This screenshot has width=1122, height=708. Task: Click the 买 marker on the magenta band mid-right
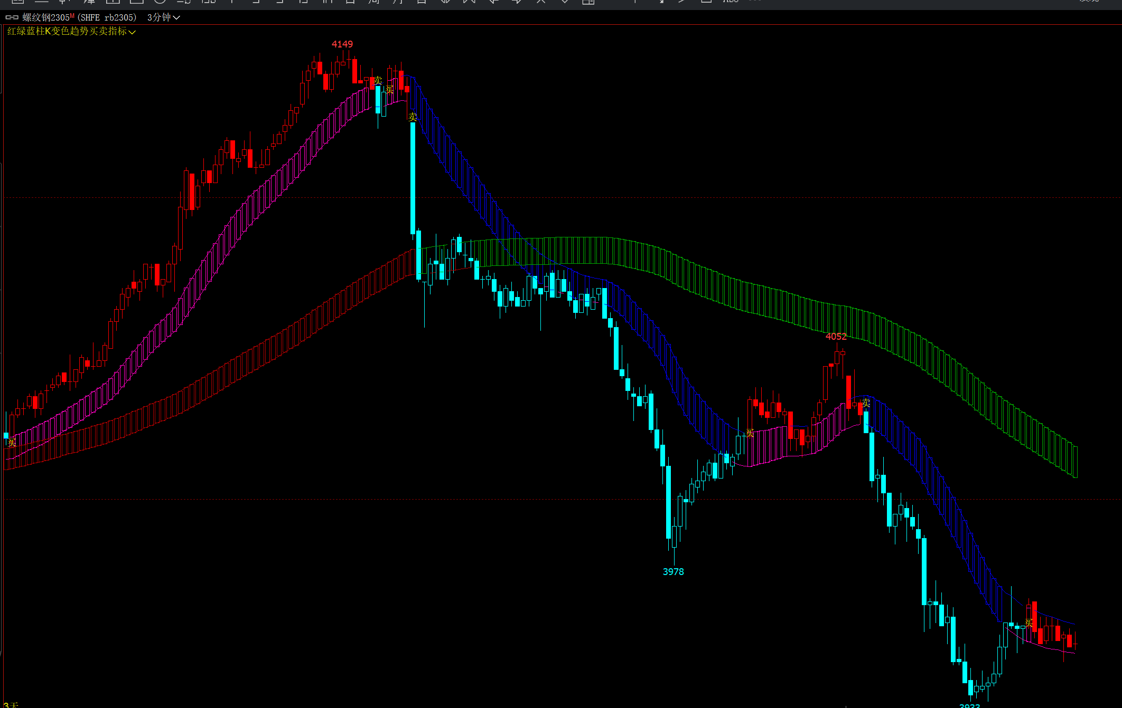click(x=750, y=433)
